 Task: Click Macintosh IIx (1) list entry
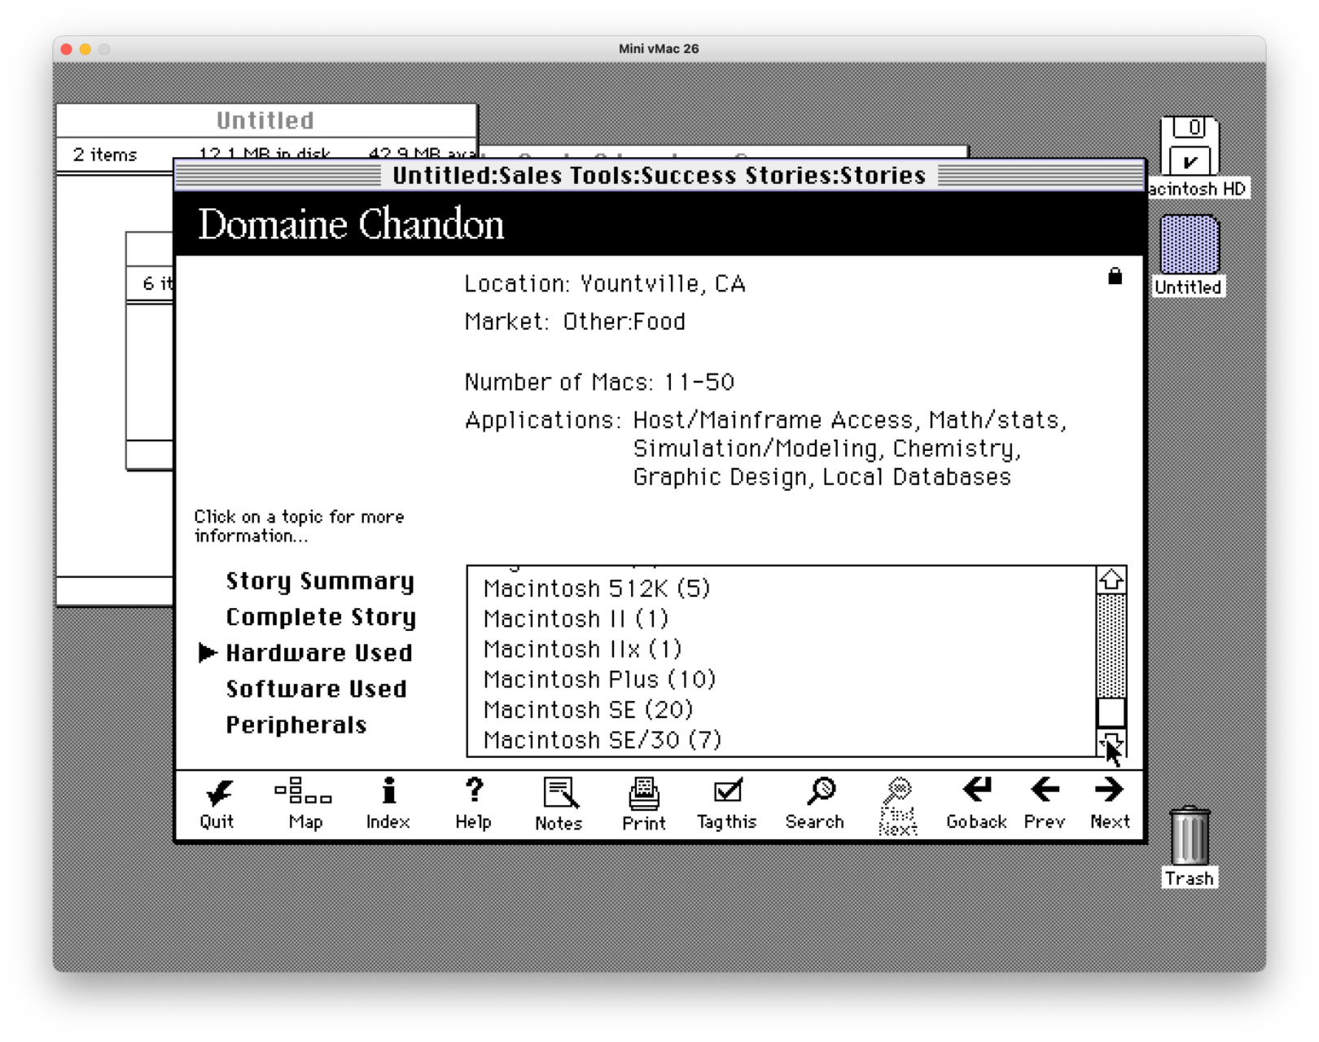(582, 649)
